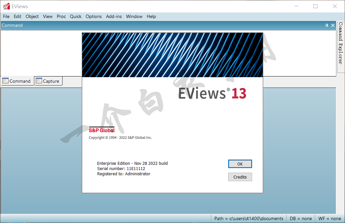This screenshot has height=223, width=345.
Task: Open the View menu
Action: pos(48,16)
